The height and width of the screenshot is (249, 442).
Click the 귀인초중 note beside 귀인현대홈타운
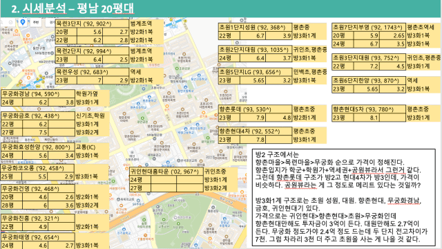point(215,172)
